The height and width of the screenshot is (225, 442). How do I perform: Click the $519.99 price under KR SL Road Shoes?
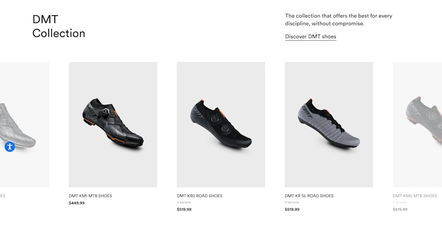click(x=293, y=209)
